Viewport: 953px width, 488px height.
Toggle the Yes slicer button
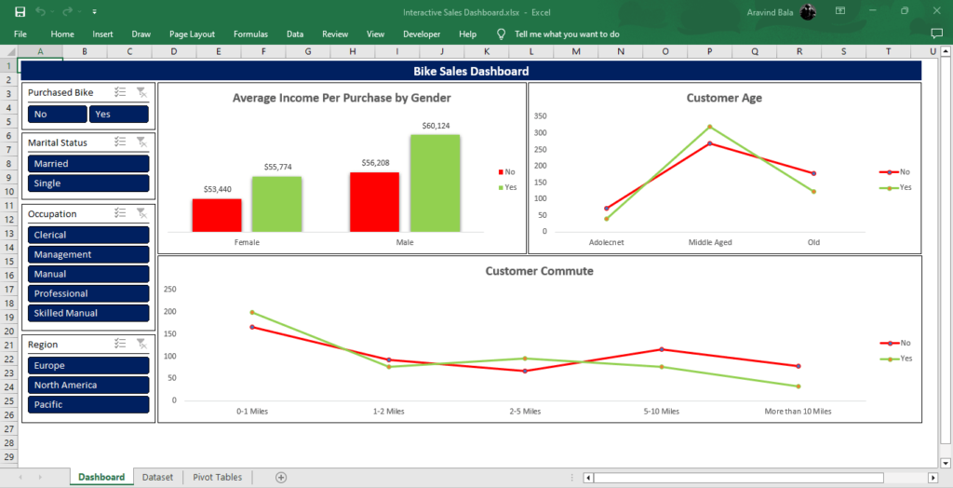(118, 114)
